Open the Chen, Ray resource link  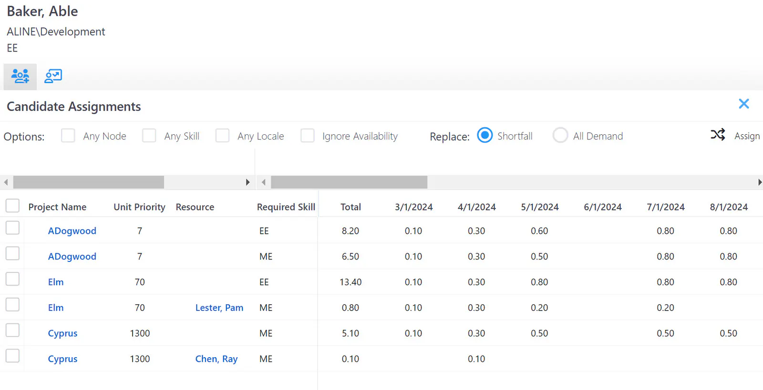coord(217,360)
